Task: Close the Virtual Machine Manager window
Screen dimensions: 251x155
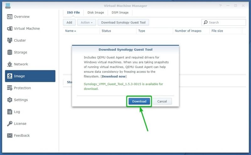Action: coord(243,6)
